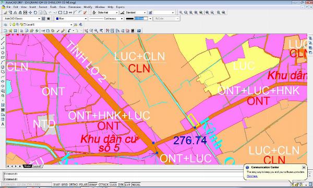Open the Continuous linetype dropdown
The image size is (313, 188).
(106, 19)
